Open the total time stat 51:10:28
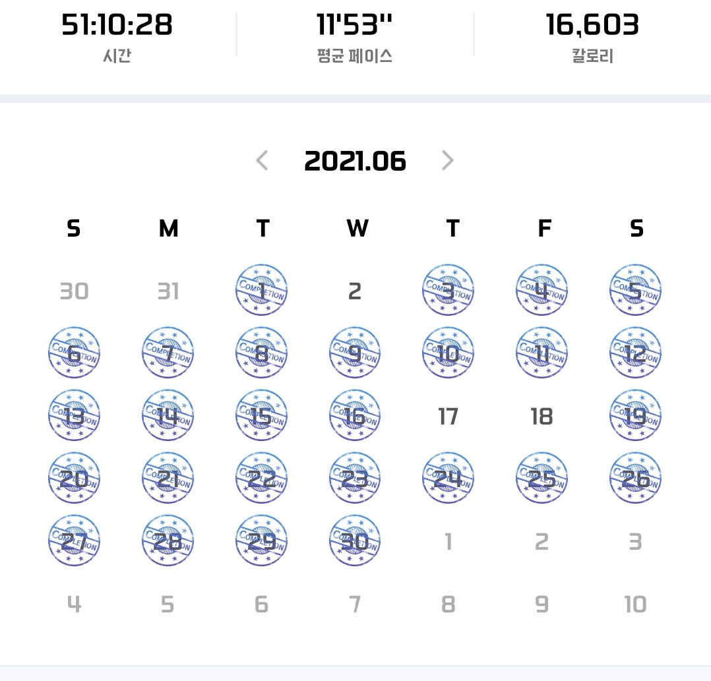711x681 pixels. coord(117,28)
